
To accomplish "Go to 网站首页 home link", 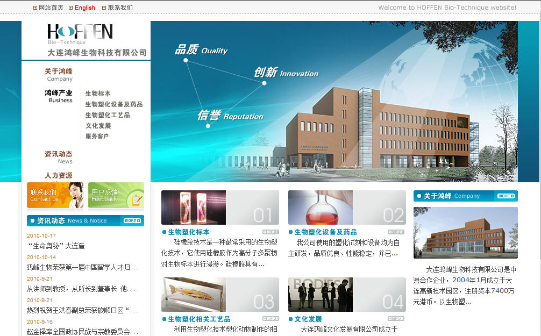I will [51, 8].
